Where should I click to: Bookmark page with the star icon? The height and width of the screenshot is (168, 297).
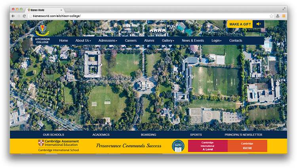[271, 16]
